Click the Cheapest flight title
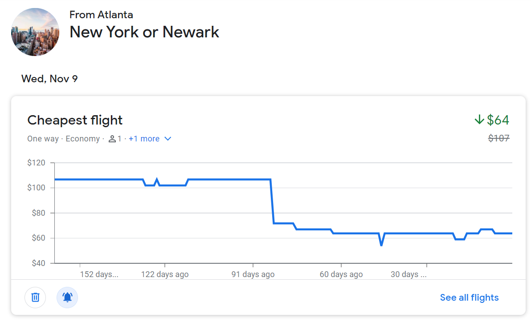Viewport: 531px width, 322px height. (75, 120)
